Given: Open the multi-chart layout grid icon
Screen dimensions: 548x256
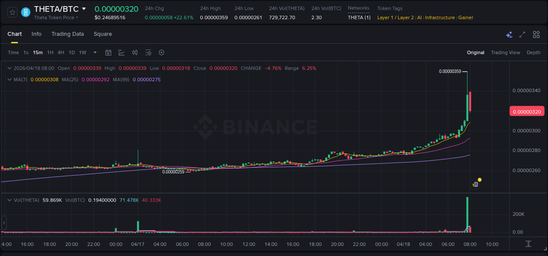Looking at the screenshot, I should (536, 35).
